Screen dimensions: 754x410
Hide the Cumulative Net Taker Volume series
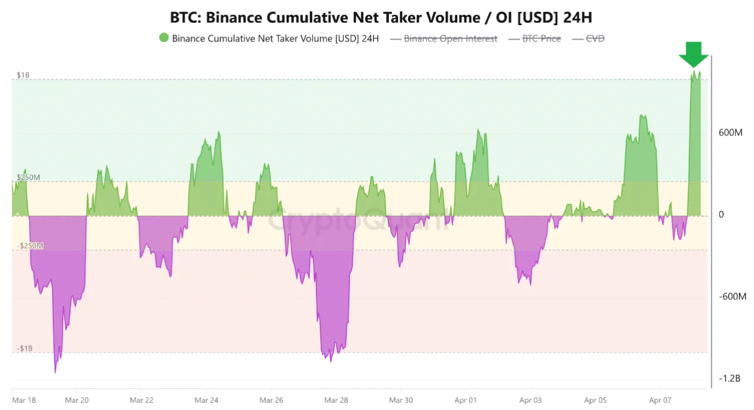275,39
